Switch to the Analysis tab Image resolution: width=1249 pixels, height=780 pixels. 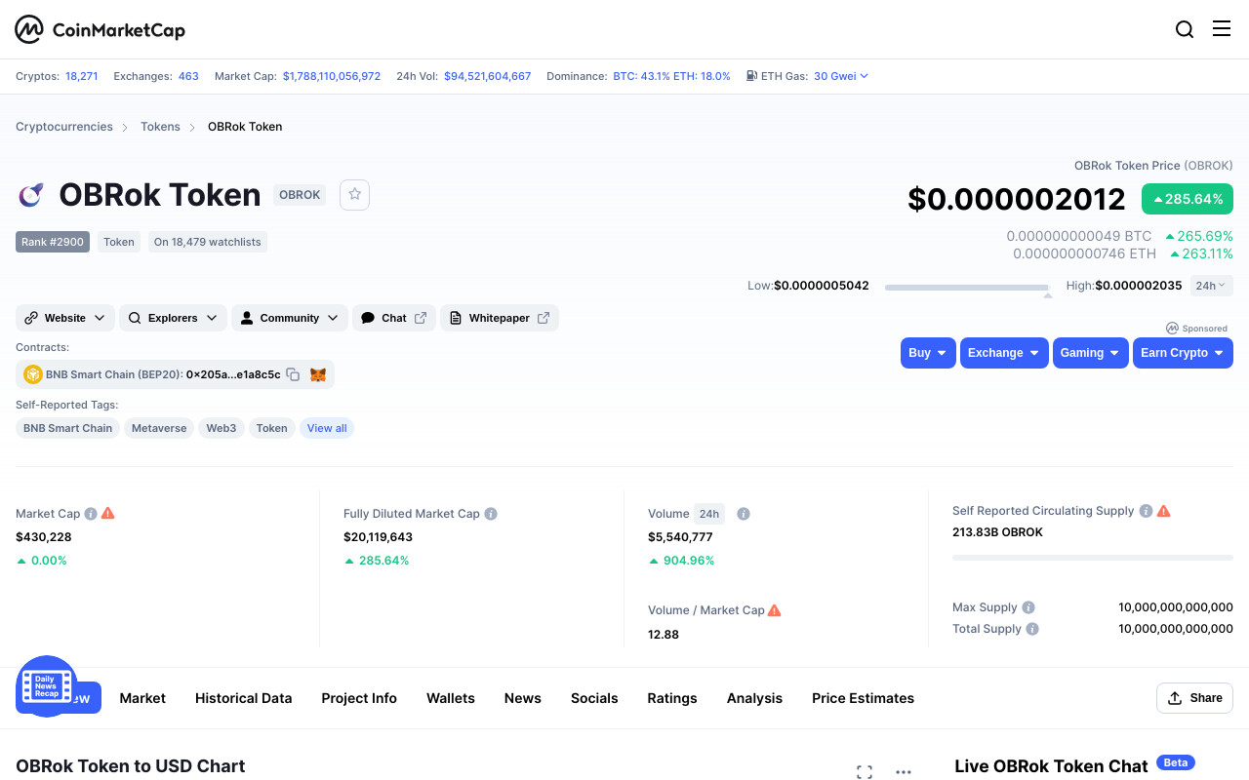pyautogui.click(x=754, y=698)
